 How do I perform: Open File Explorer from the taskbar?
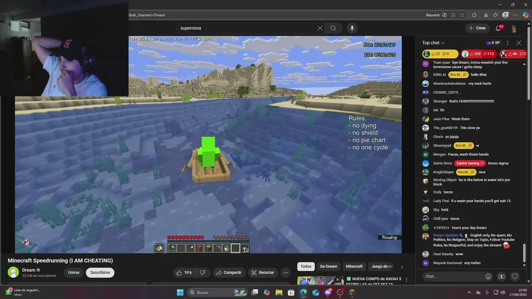pyautogui.click(x=279, y=292)
